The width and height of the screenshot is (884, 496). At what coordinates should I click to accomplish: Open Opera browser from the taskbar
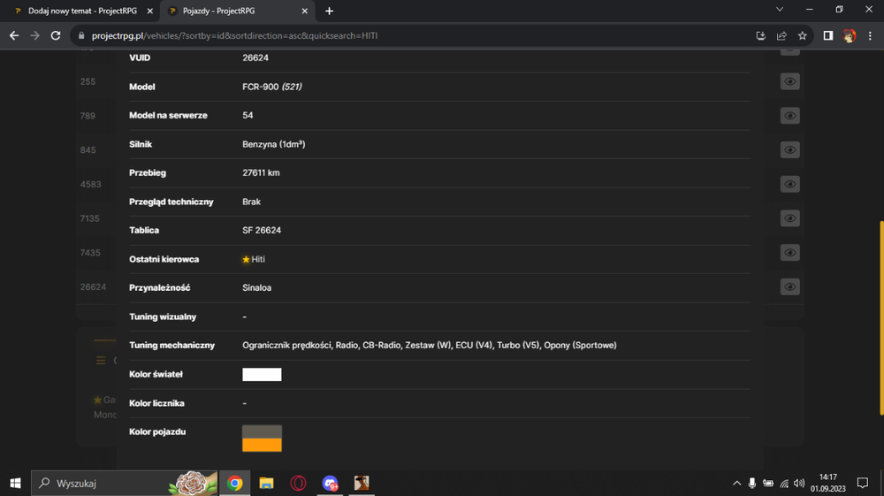click(298, 483)
